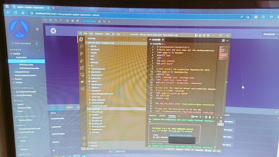Click browser reload button

[16, 13]
